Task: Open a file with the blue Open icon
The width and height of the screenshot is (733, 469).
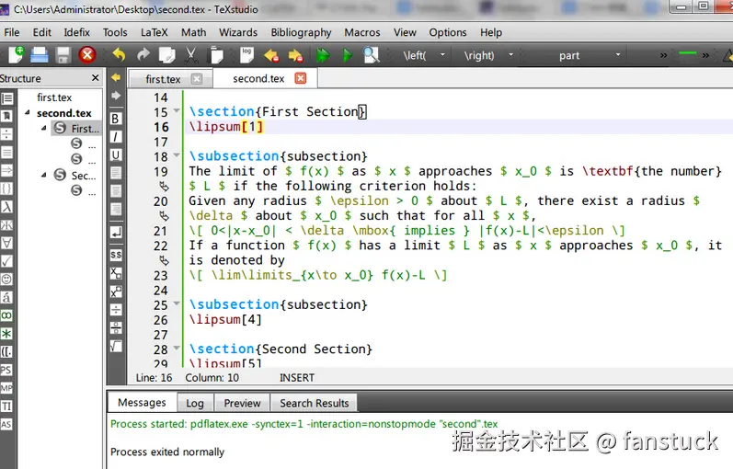Action: coord(40,55)
